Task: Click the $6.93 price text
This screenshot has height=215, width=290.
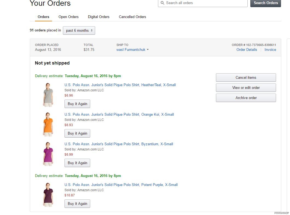Action: click(x=69, y=125)
